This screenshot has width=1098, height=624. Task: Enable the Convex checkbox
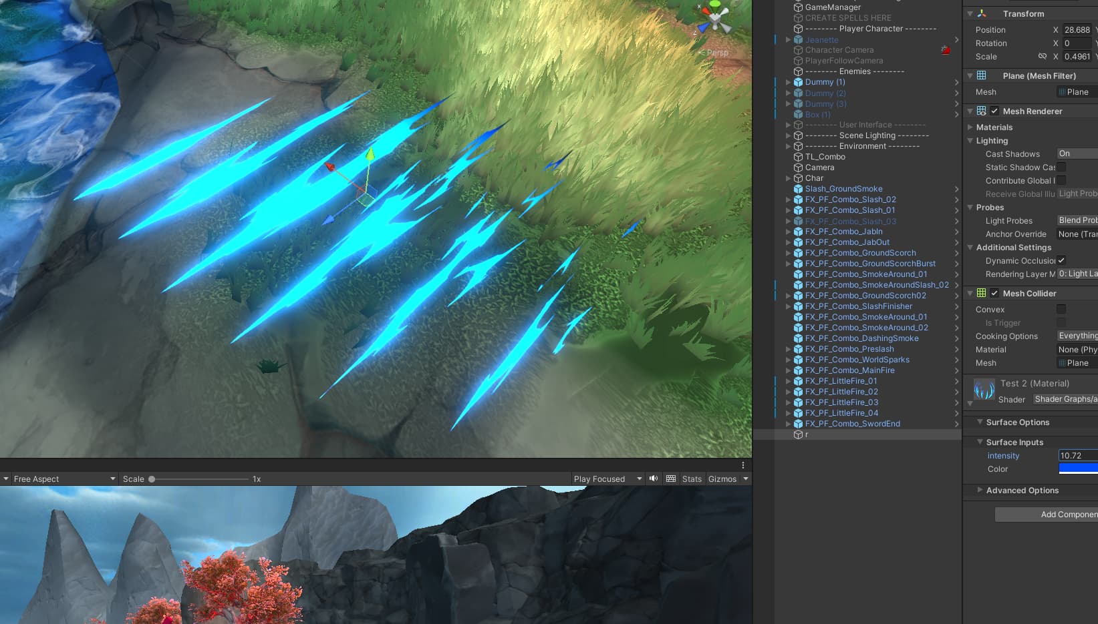tap(1061, 310)
